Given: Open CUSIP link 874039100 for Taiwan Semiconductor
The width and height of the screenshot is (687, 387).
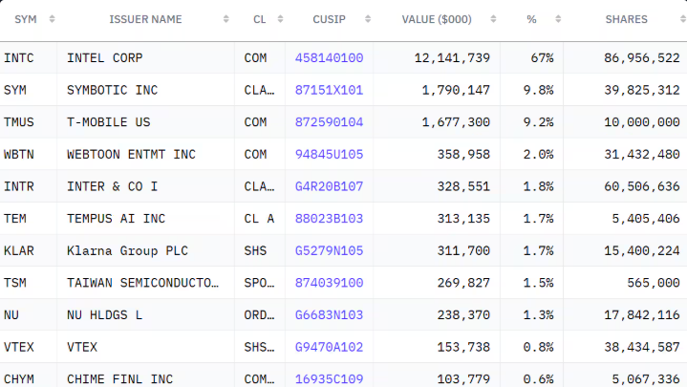Looking at the screenshot, I should (x=329, y=283).
